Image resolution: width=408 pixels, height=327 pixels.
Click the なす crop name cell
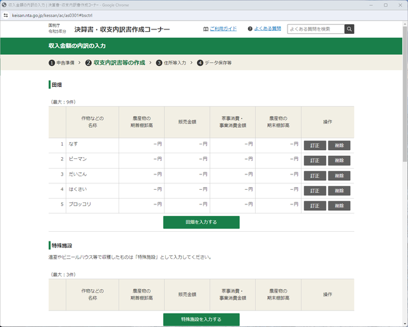point(92,146)
